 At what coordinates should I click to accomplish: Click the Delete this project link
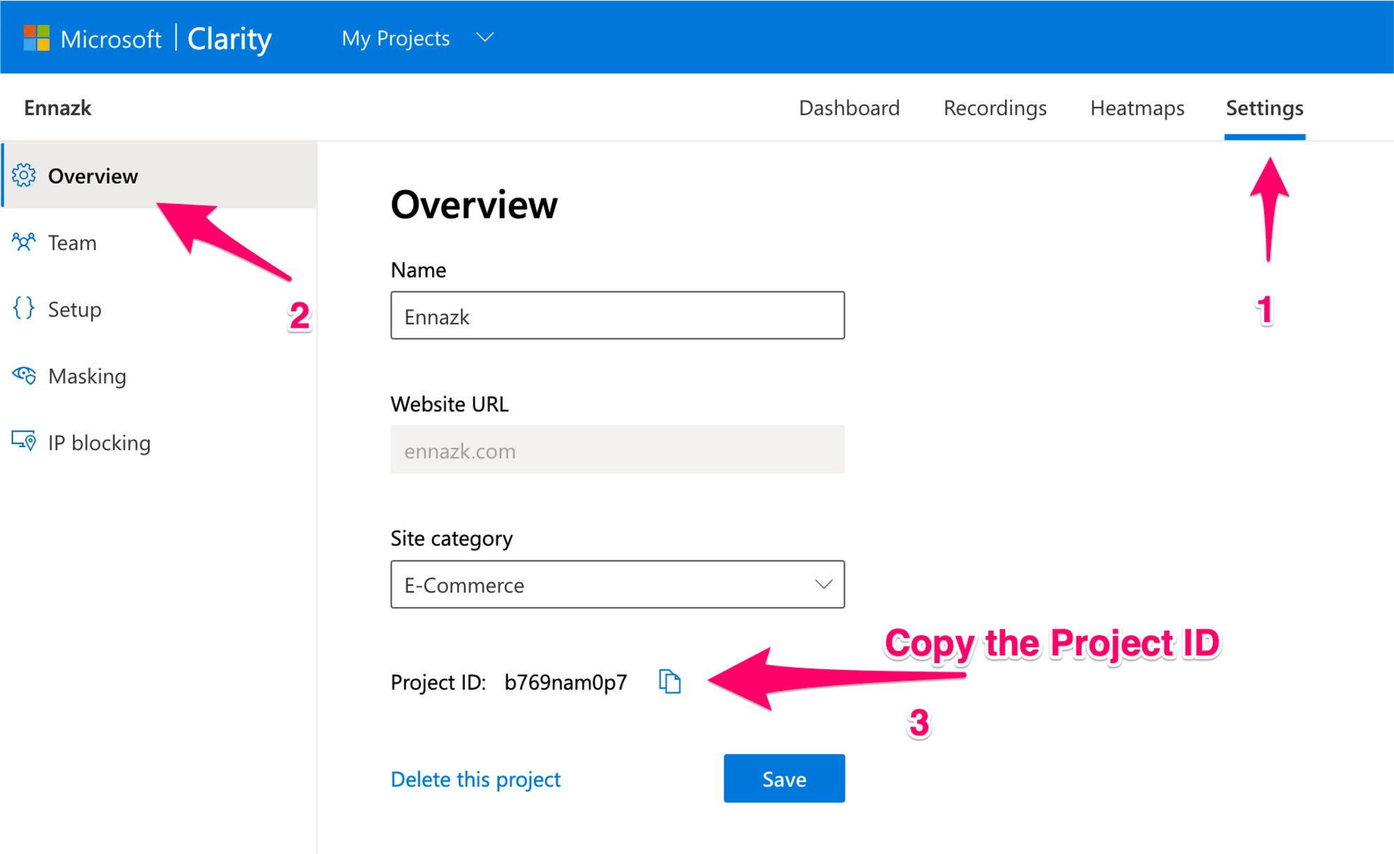tap(475, 779)
